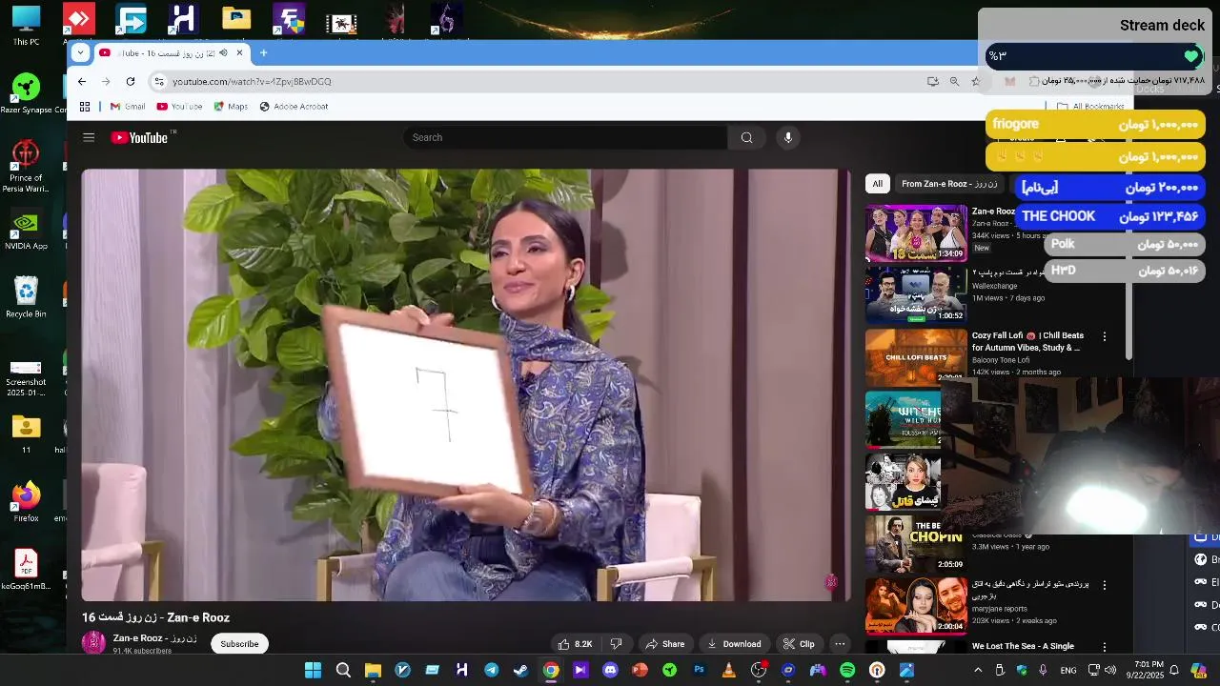Click the Zan-e Rooz channel name link
This screenshot has height=686, width=1220.
pos(154,638)
